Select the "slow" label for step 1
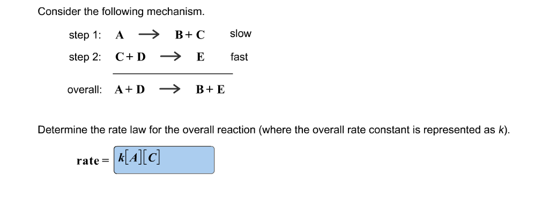 [x=241, y=34]
